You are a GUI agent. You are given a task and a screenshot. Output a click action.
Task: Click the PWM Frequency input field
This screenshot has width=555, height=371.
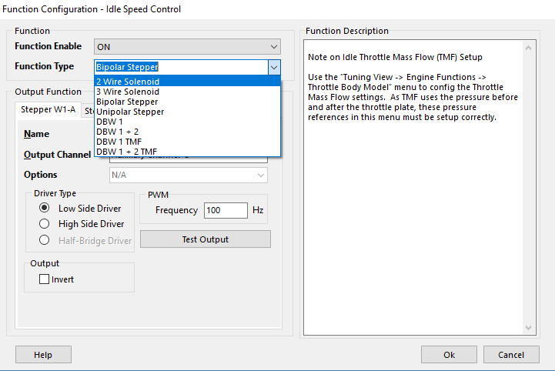tap(225, 210)
